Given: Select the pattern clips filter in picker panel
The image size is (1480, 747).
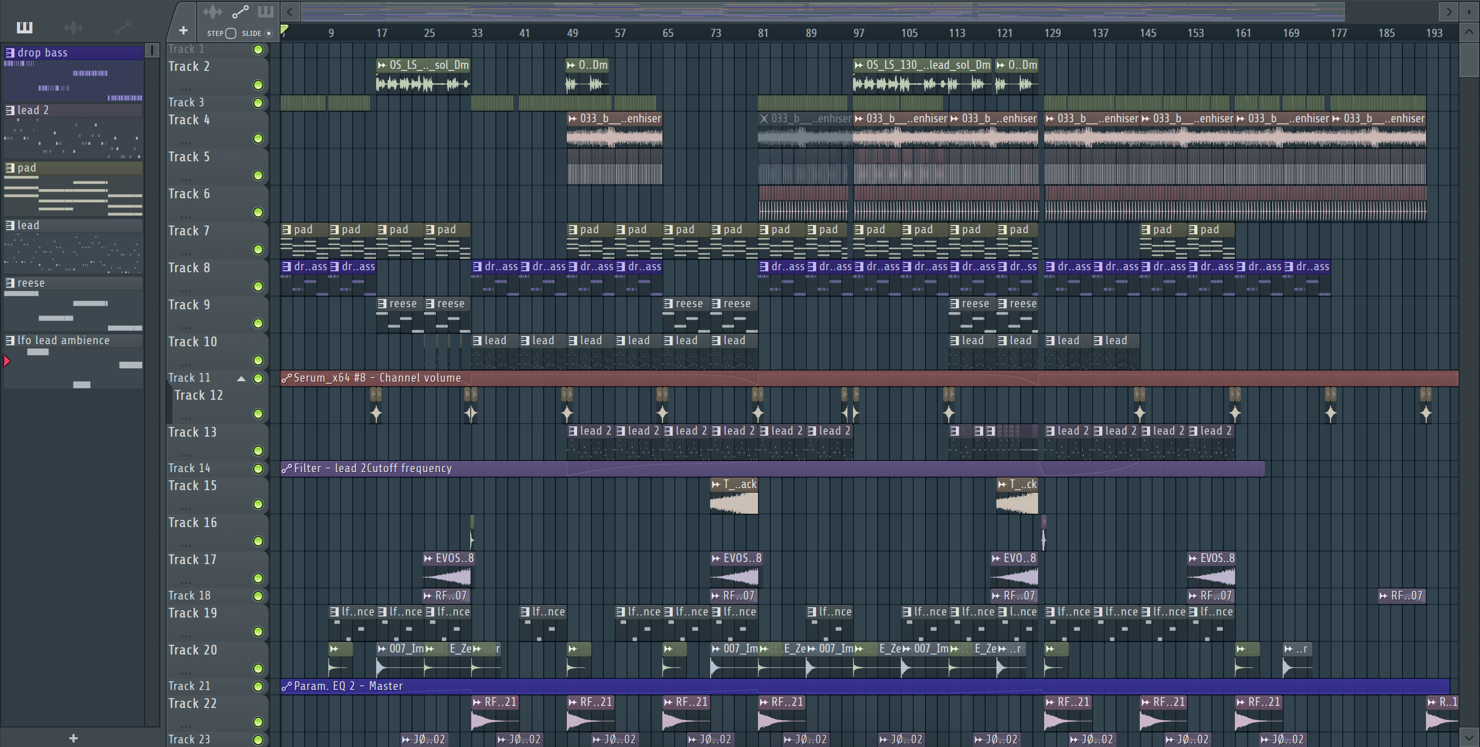Looking at the screenshot, I should pos(25,27).
